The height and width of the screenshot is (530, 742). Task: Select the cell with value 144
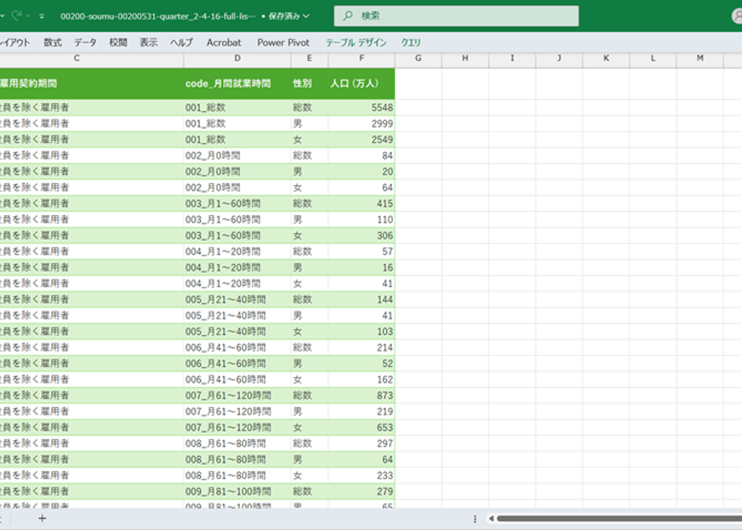pos(361,300)
